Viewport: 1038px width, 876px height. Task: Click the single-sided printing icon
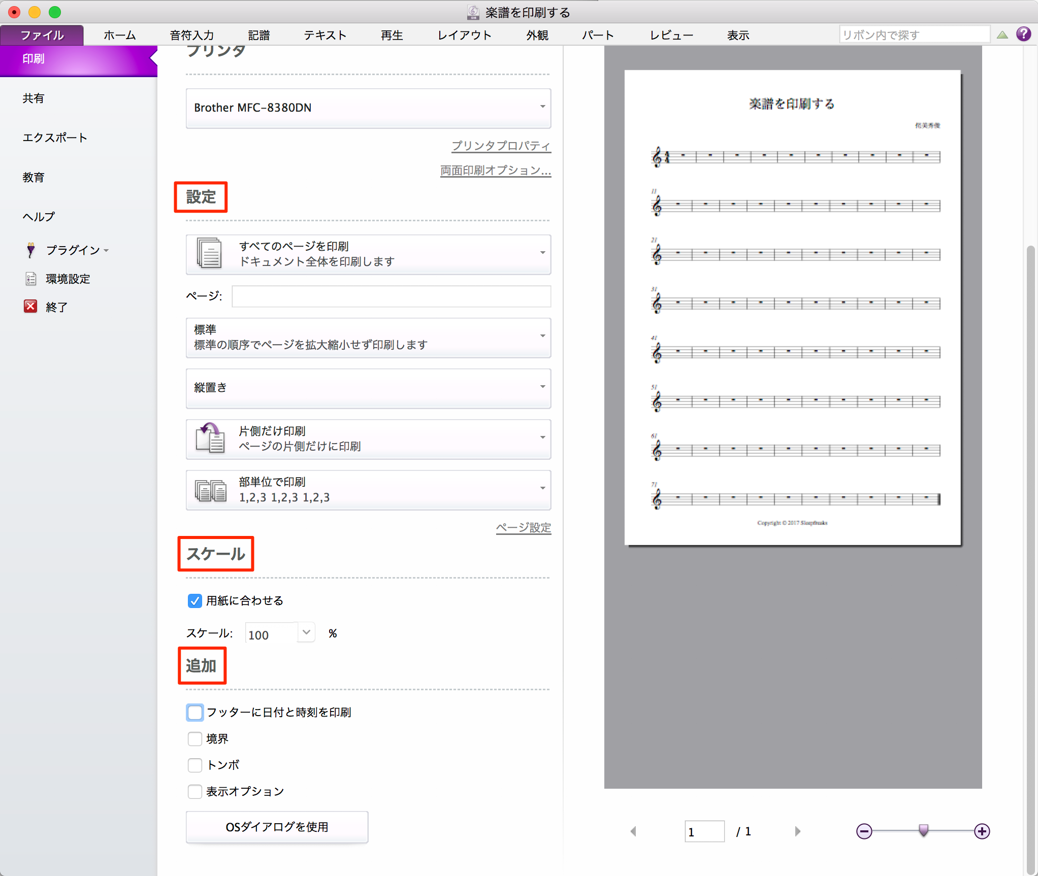tap(210, 438)
